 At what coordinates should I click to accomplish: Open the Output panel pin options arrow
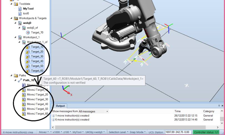click(x=219, y=106)
